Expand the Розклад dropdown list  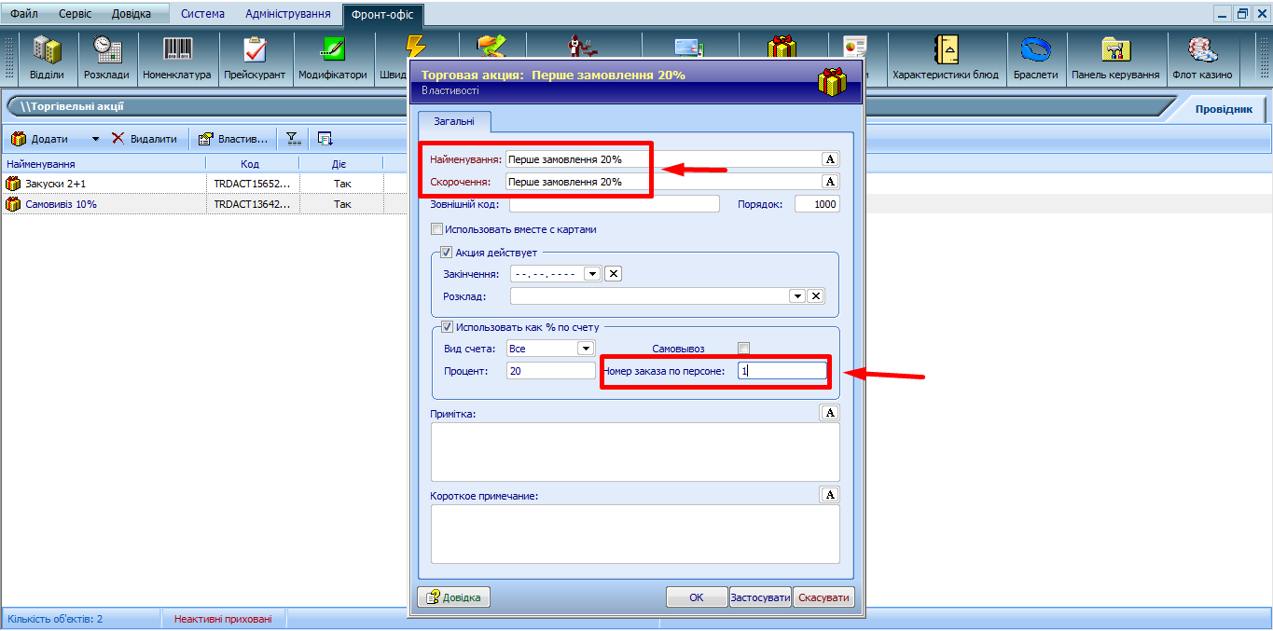796,296
